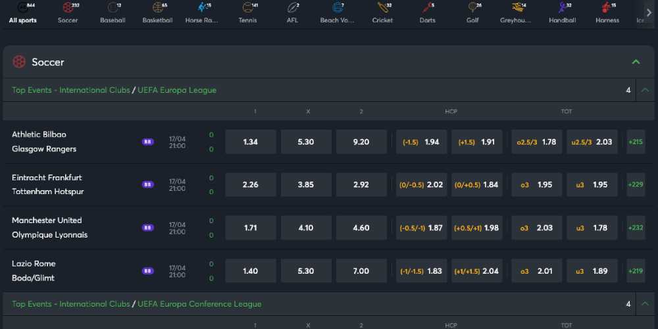Open the +219 more markets for Lazio Rome
The image size is (658, 329).
pos(636,271)
